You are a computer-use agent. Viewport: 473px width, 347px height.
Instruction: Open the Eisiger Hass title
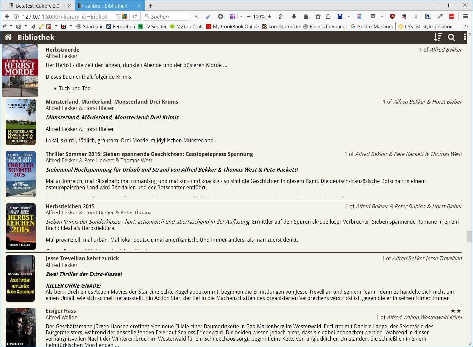click(61, 311)
